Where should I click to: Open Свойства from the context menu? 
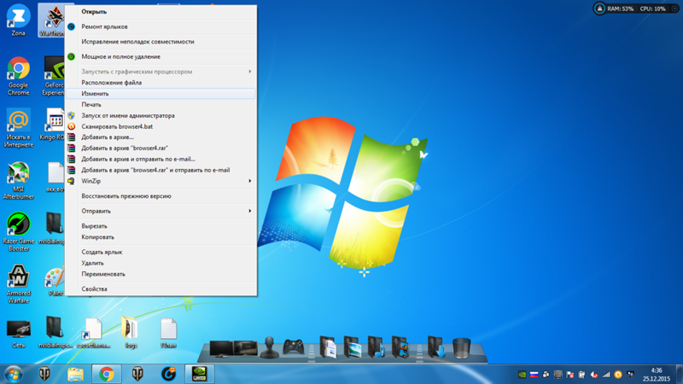point(161,288)
